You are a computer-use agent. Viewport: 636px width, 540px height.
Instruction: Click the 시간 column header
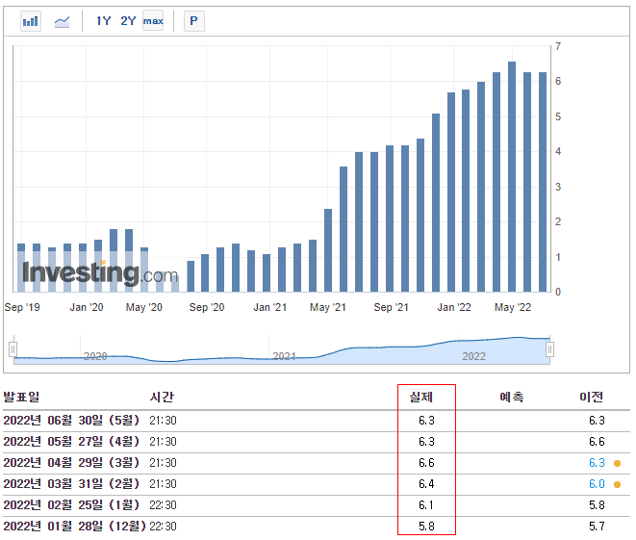tap(162, 397)
